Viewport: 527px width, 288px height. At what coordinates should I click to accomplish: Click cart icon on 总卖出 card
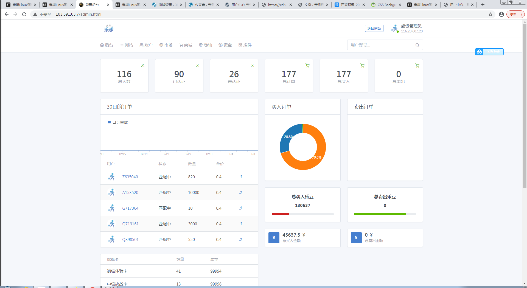[417, 66]
